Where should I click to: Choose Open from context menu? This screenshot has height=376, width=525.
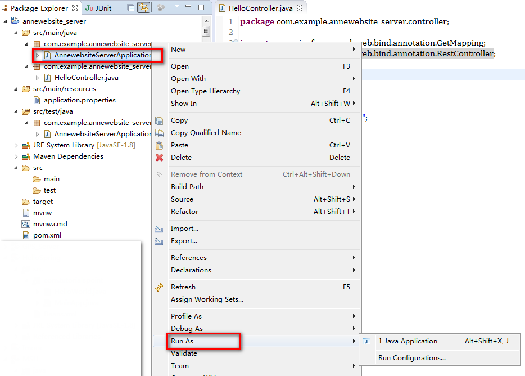(x=256, y=66)
